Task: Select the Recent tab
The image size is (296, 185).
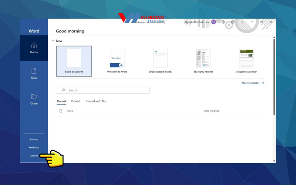Action: point(61,101)
